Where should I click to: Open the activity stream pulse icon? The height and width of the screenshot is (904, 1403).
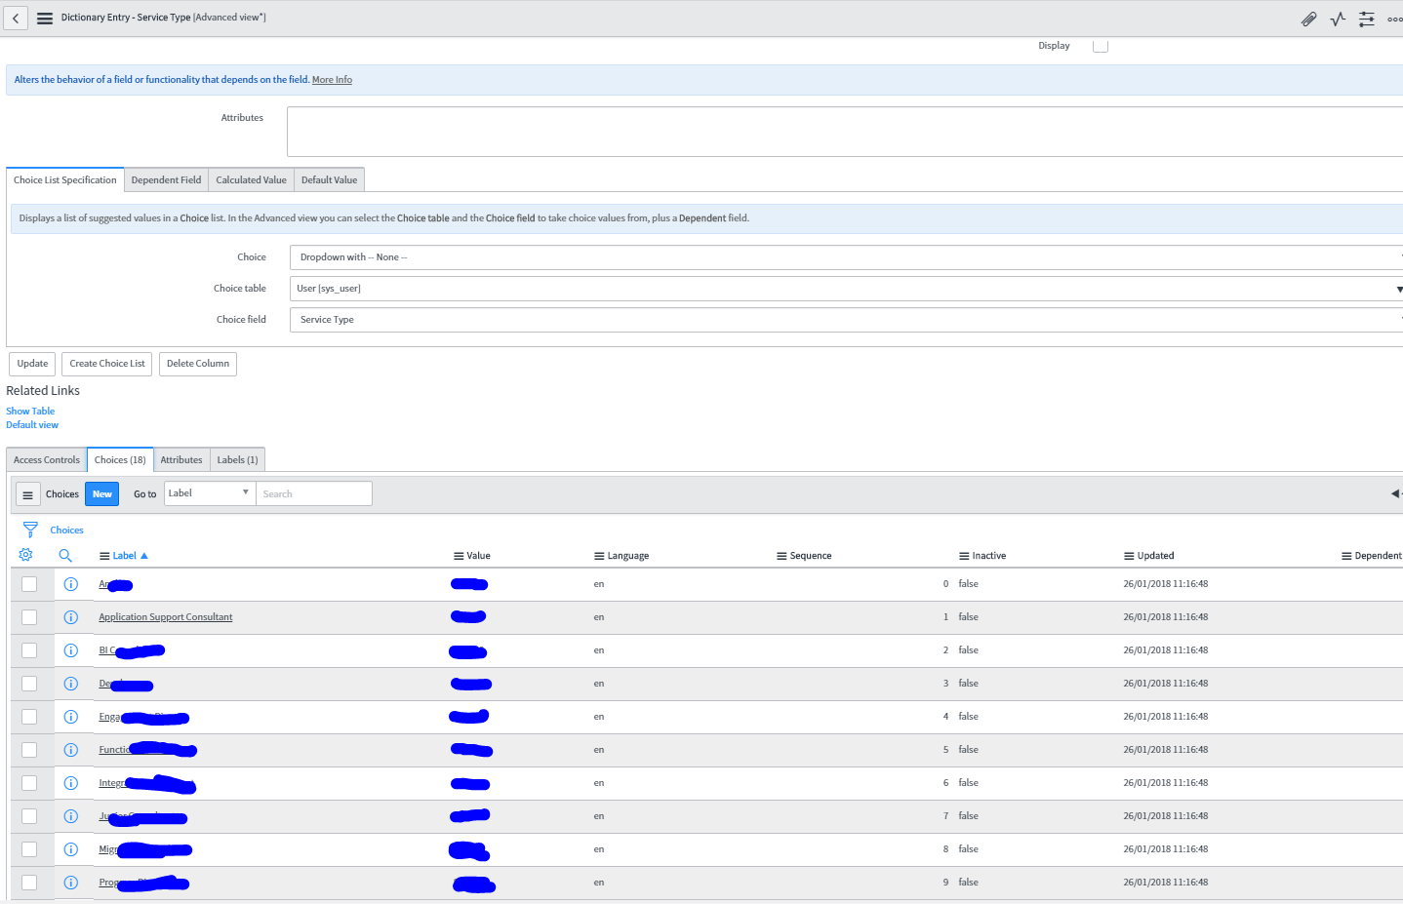(1338, 19)
